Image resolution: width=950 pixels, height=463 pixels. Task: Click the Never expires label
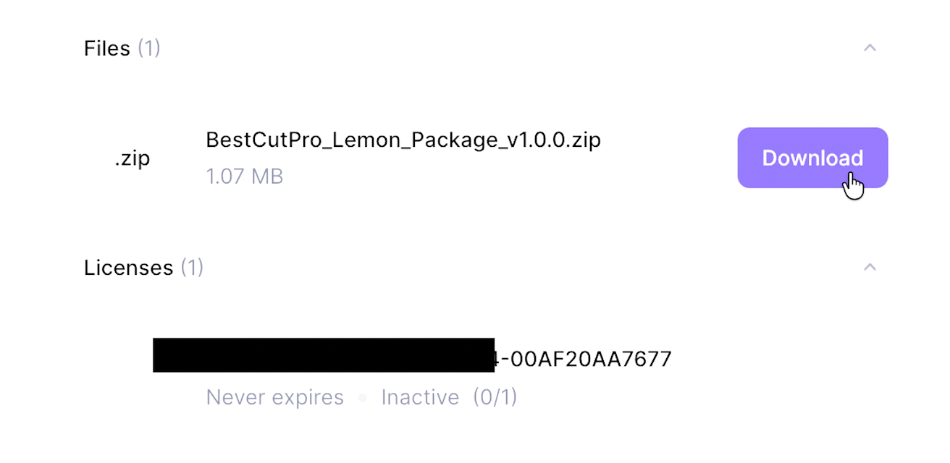(275, 396)
